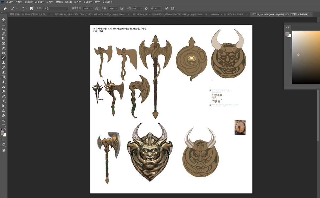This screenshot has height=198, width=320.
Task: Click the foreground color swatch in toolbar
Action: [2, 133]
